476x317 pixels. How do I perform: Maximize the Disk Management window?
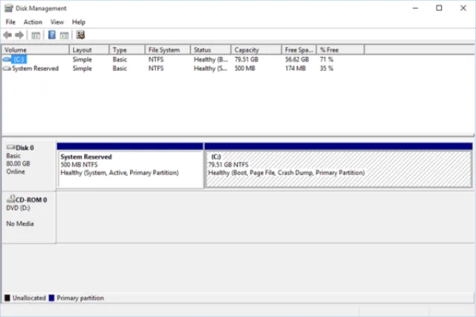(x=439, y=8)
